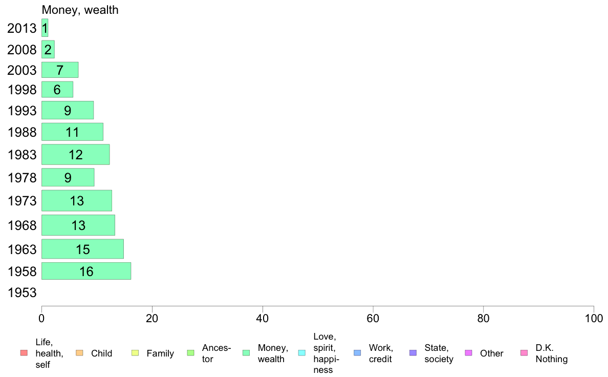Click the Money, wealth legend swatch
Viewport: 608px width, 377px height.
[x=246, y=353]
